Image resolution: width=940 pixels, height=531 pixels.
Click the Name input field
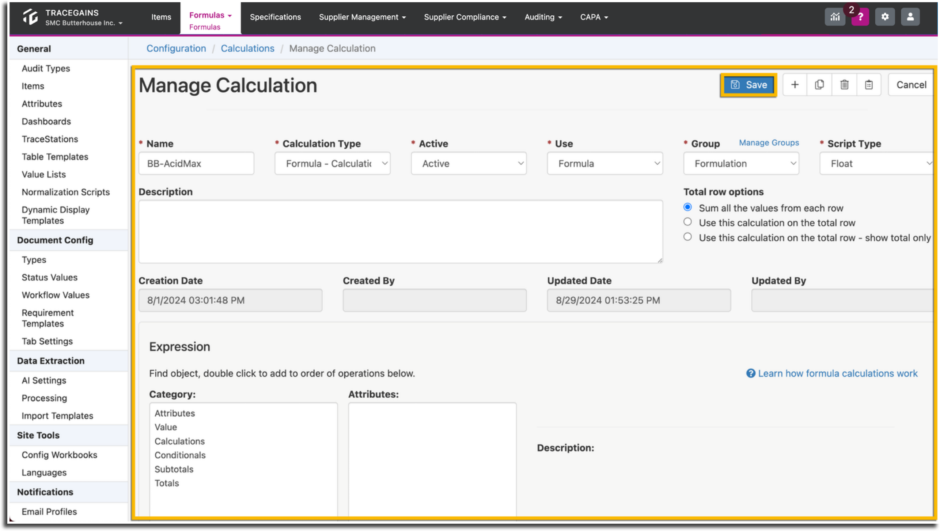pyautogui.click(x=196, y=164)
